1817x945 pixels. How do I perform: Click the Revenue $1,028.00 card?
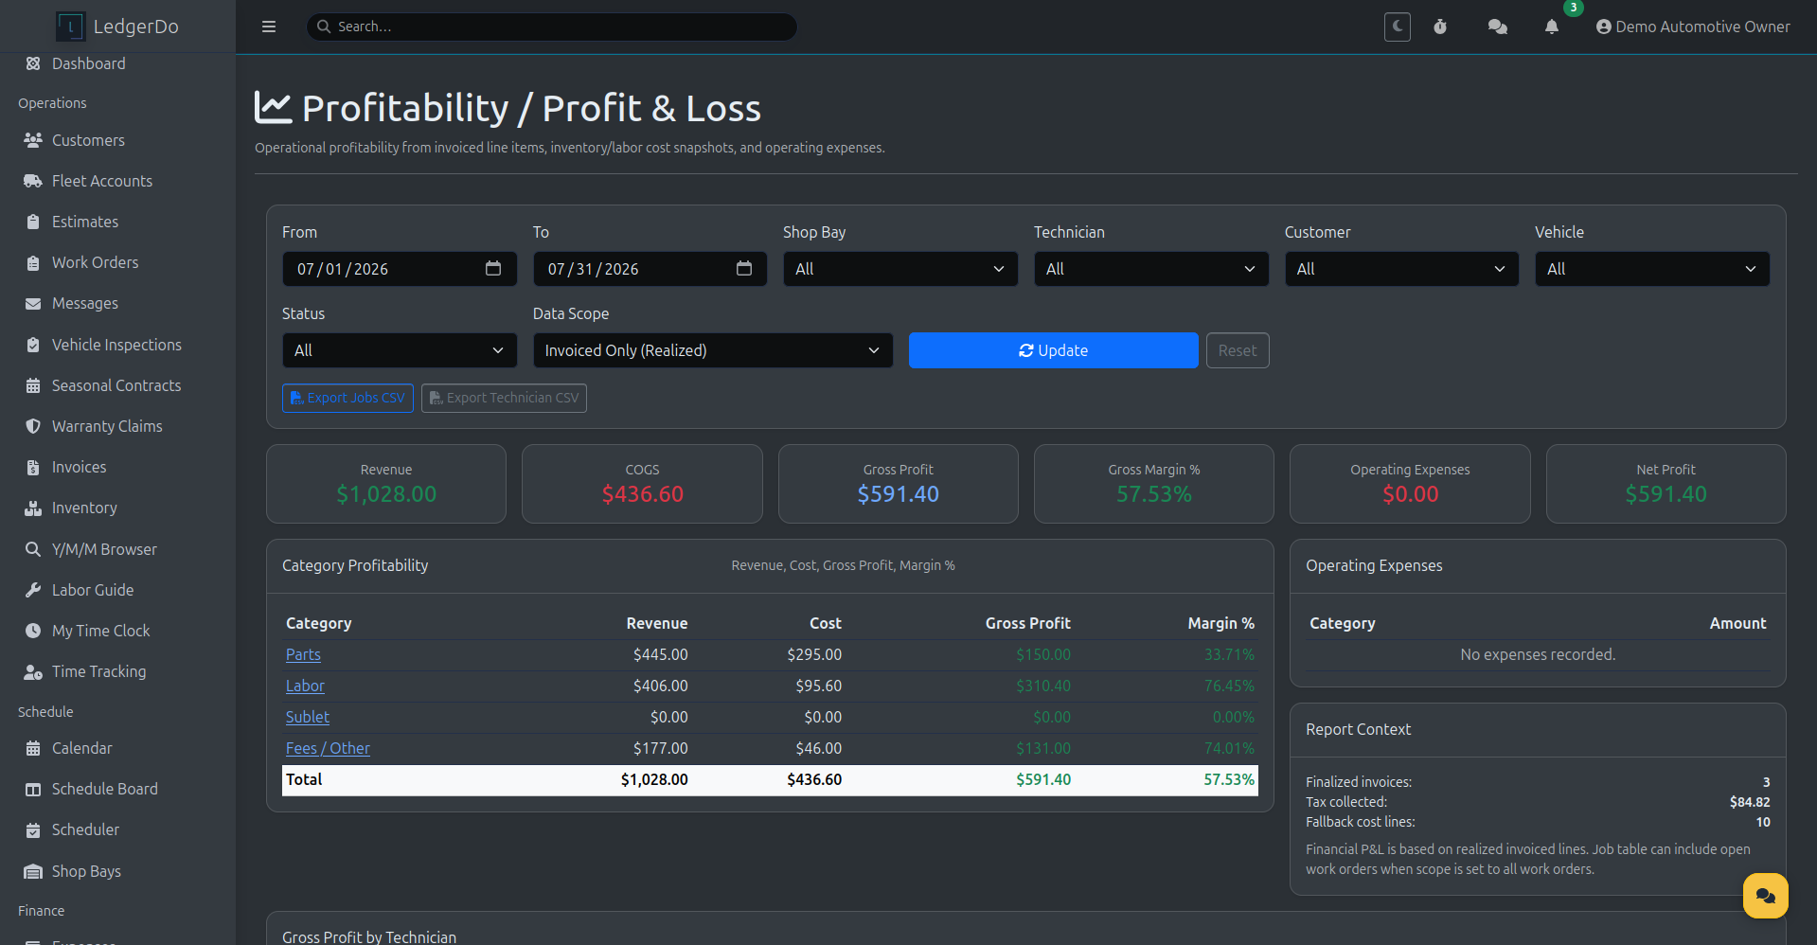tap(386, 484)
